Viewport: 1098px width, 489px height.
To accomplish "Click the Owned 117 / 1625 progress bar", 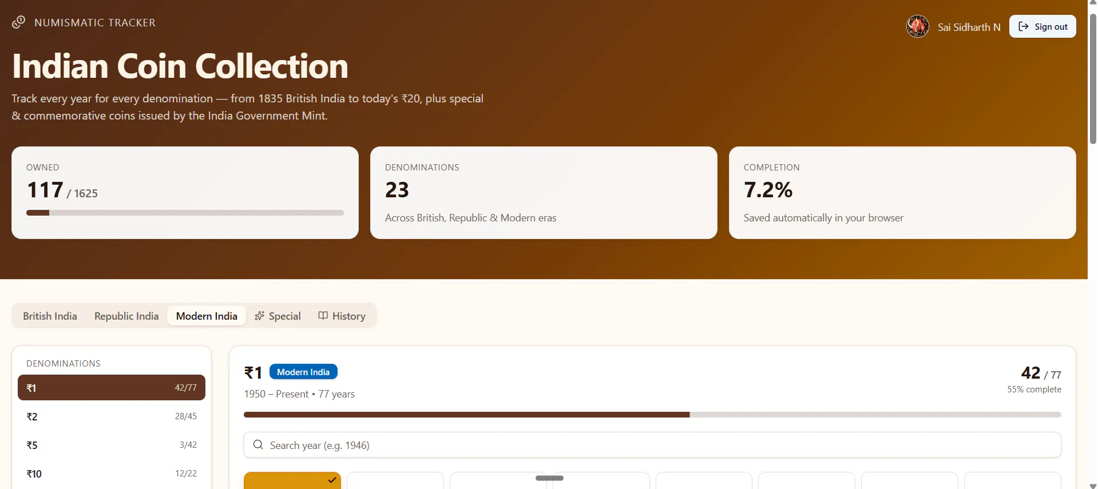I will [185, 213].
